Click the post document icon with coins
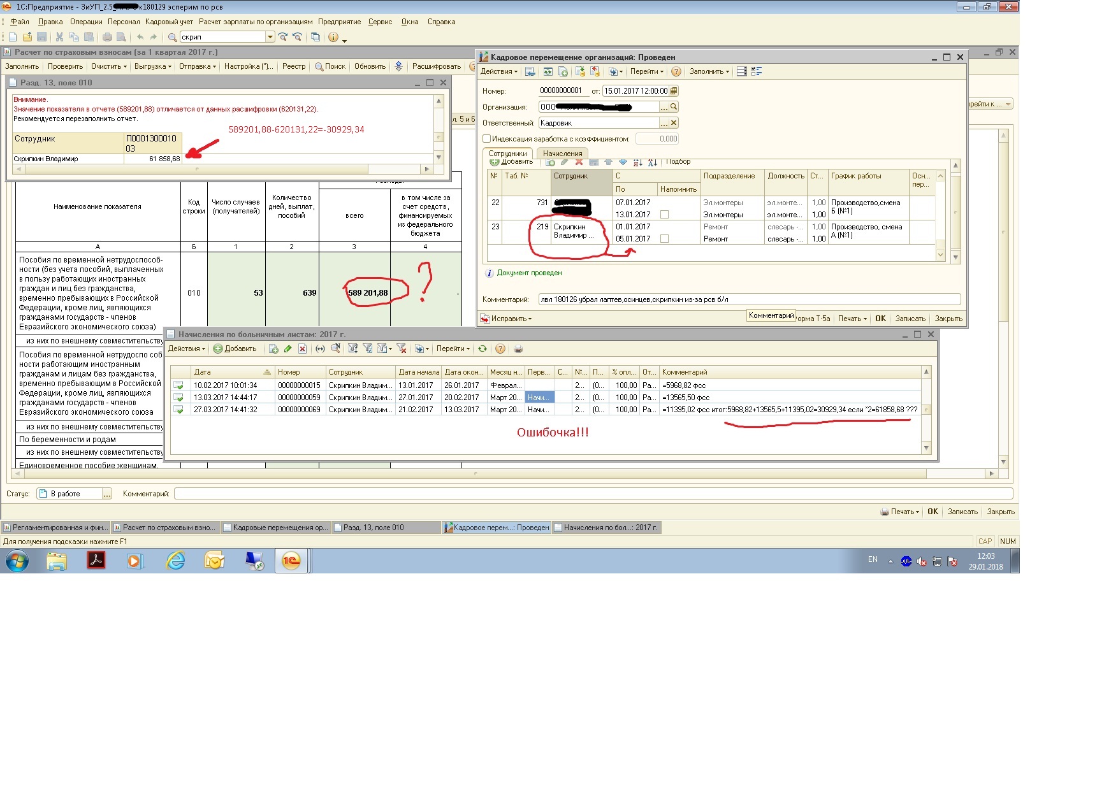This screenshot has height=790, width=1118. click(x=579, y=71)
